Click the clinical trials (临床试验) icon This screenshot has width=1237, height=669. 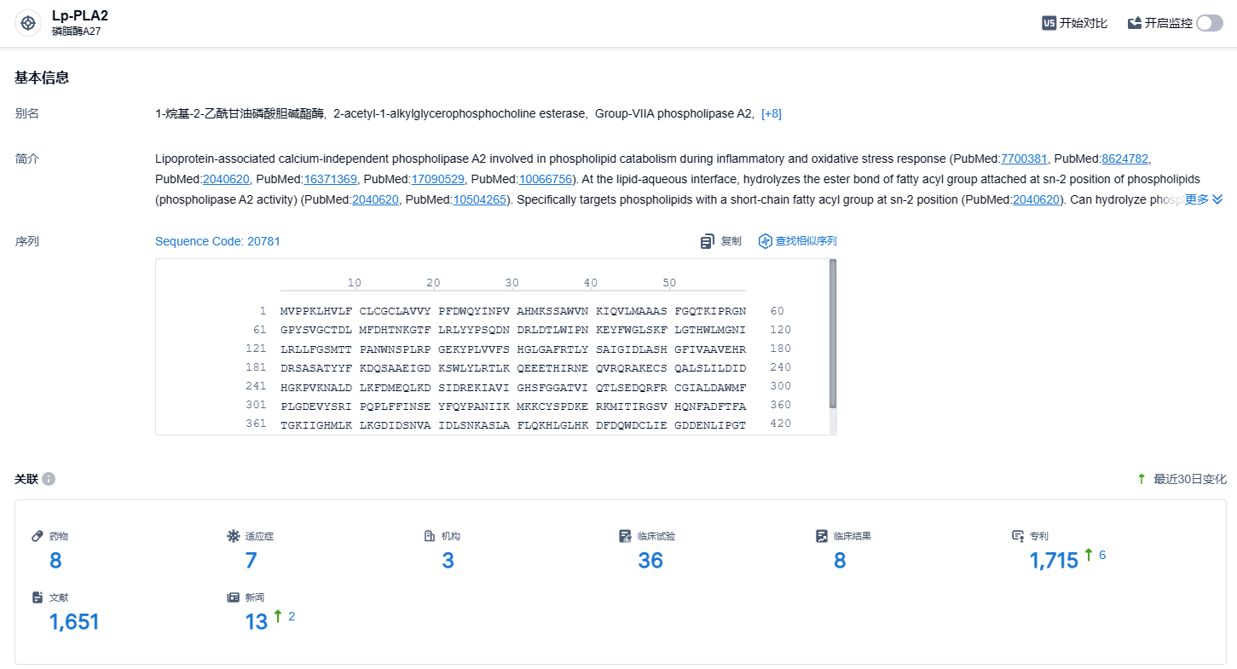coord(626,536)
